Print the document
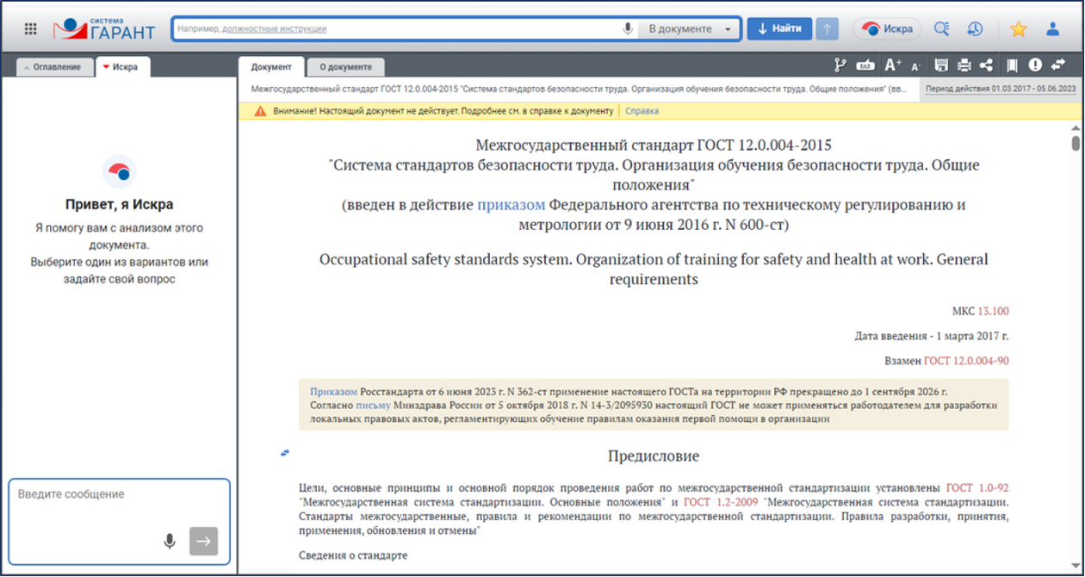This screenshot has width=1085, height=577. click(964, 65)
